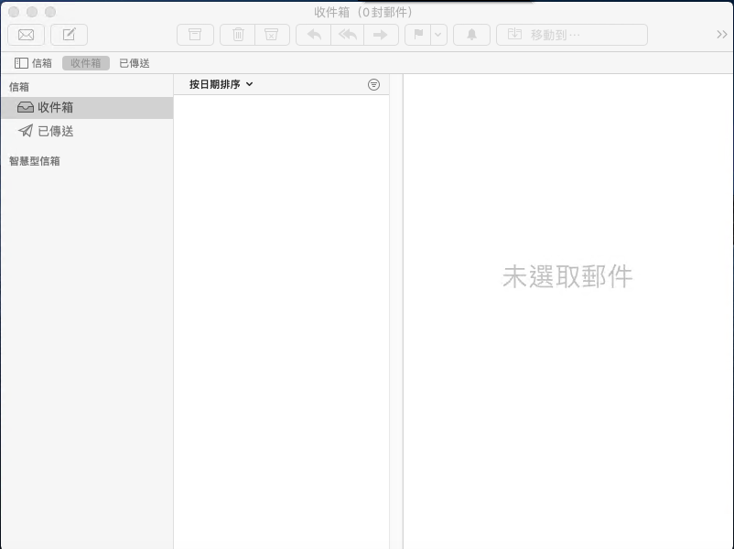This screenshot has height=549, width=734.
Task: Click the bell Mute icon
Action: tap(472, 35)
